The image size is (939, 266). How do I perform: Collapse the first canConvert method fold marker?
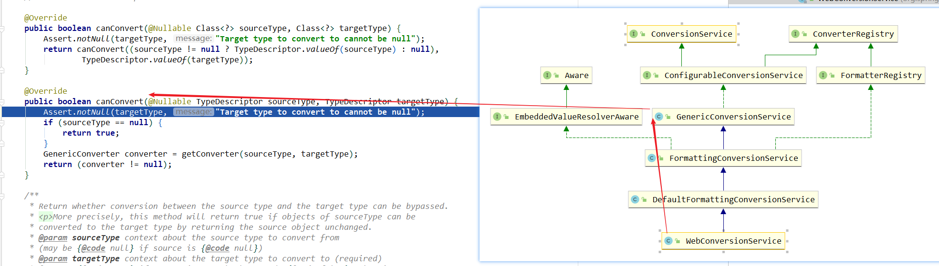2,29
